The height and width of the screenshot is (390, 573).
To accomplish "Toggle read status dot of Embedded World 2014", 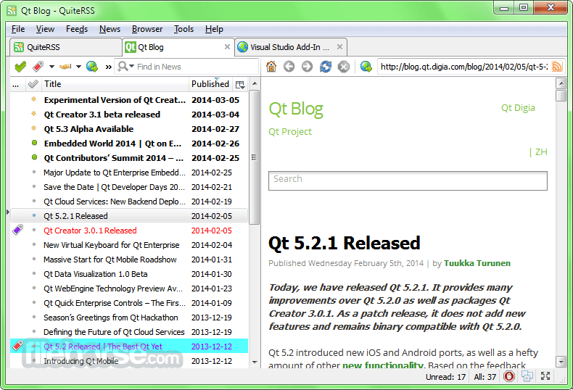I will click(34, 143).
